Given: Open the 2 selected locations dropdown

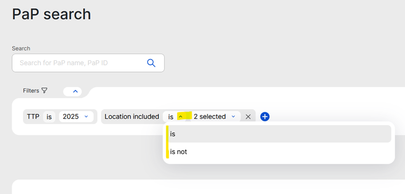Looking at the screenshot, I should pos(215,117).
